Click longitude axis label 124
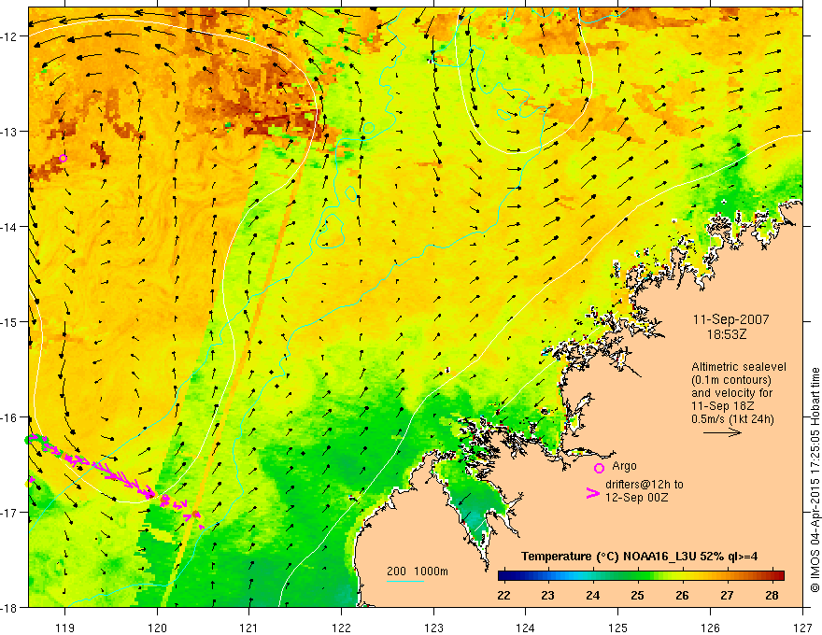The width and height of the screenshot is (822, 635). tap(526, 628)
